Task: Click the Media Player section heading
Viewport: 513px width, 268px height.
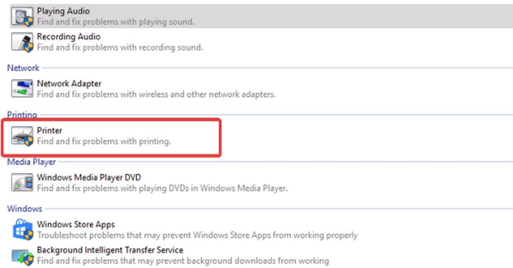Action: 31,162
